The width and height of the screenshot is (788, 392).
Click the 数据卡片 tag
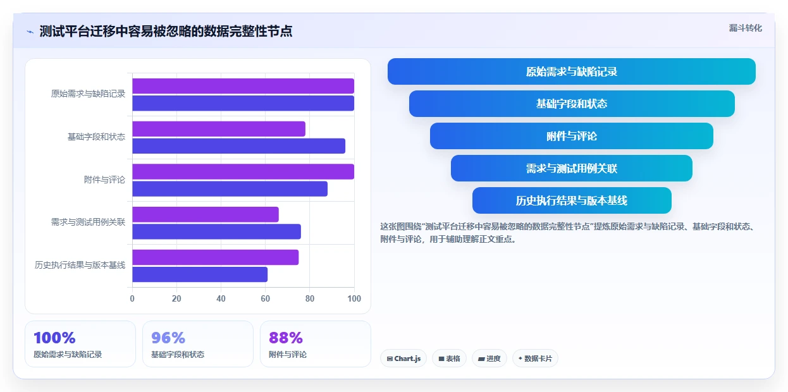point(535,358)
